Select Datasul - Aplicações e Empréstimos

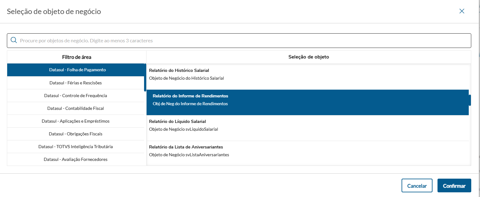(75, 121)
